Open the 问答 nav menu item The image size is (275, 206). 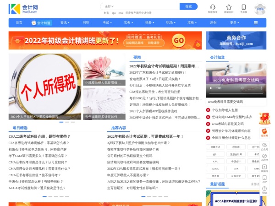tap(86, 22)
